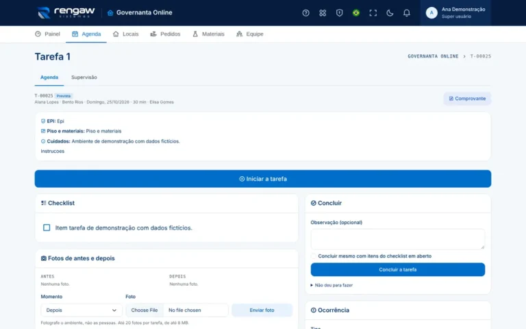Click the Governanta Online home icon

click(110, 13)
